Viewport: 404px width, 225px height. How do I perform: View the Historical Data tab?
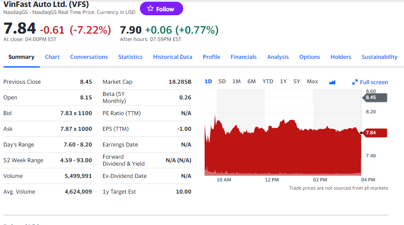pos(173,57)
